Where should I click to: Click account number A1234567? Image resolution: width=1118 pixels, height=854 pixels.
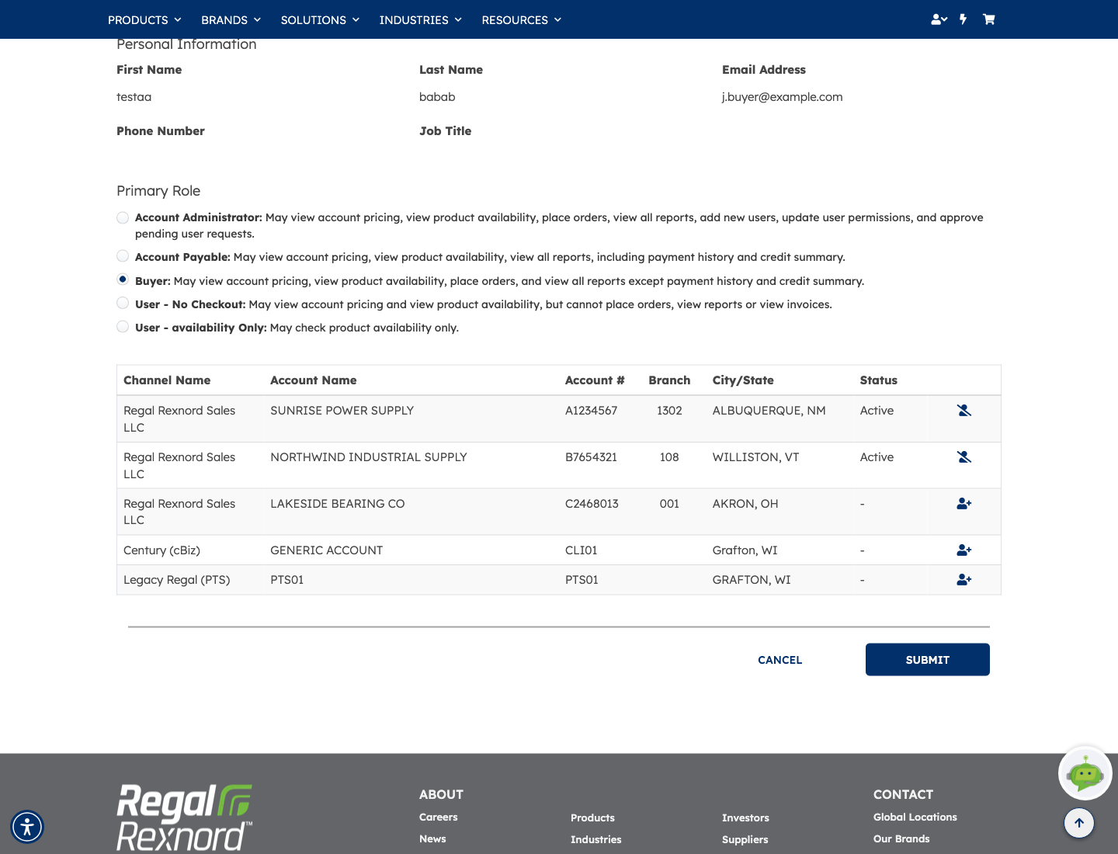pyautogui.click(x=592, y=411)
